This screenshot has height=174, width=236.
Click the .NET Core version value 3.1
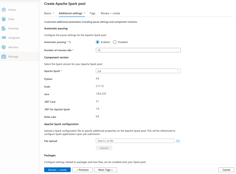click(97, 101)
